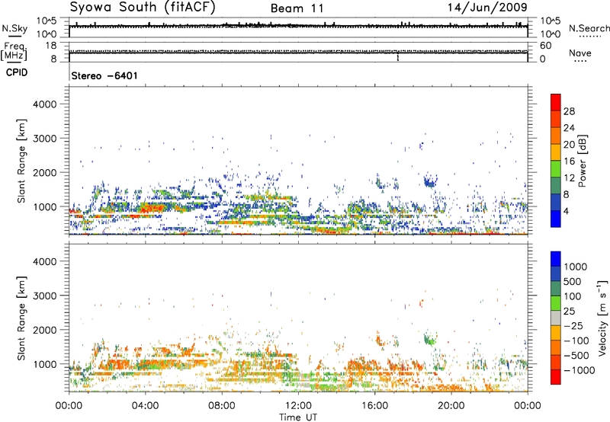Click the '-500' label on Velocity colorbar

pyautogui.click(x=576, y=355)
